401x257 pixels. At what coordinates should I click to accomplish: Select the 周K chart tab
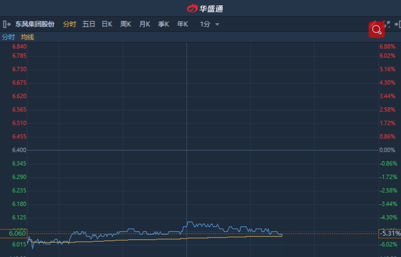click(x=125, y=24)
